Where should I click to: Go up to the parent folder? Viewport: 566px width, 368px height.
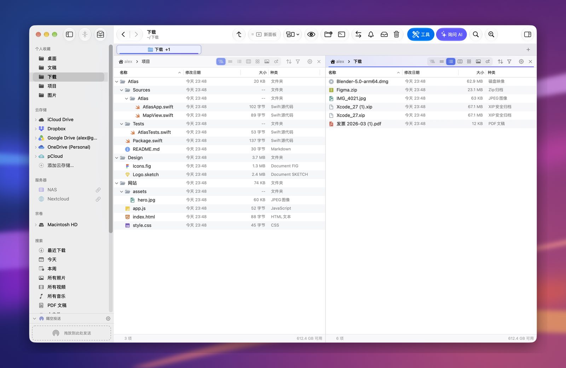[x=239, y=34]
